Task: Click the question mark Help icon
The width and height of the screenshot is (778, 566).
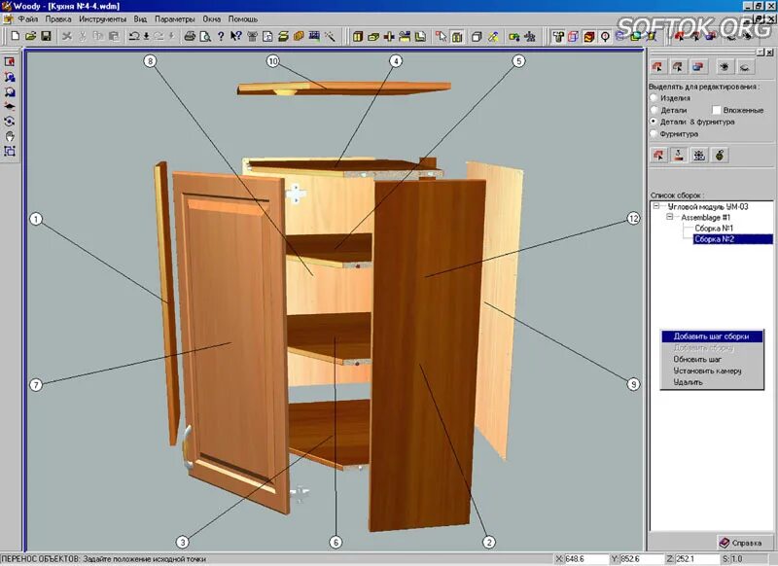Action: click(221, 36)
